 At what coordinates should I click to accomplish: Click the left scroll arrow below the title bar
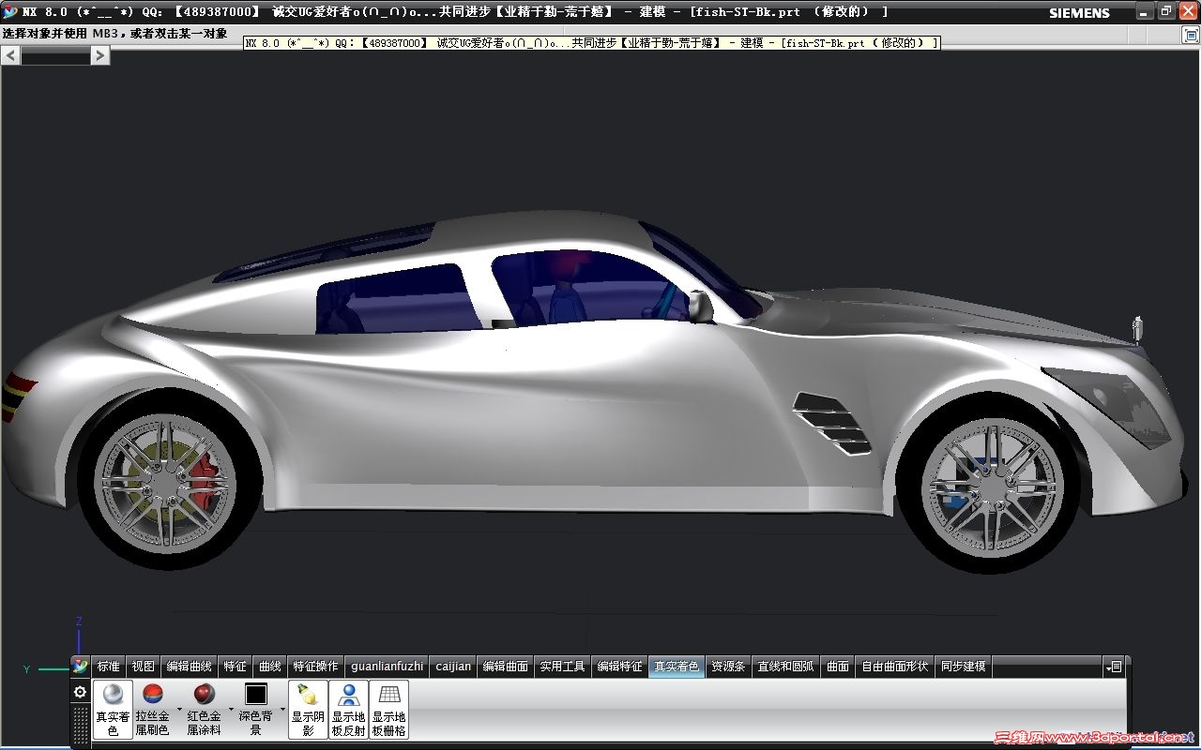[11, 55]
